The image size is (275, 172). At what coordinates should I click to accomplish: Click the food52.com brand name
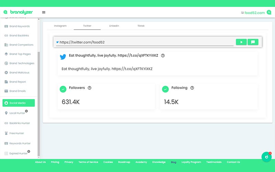(255, 13)
